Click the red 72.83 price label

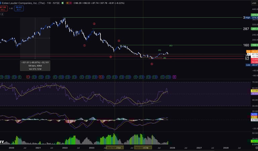coord(254,59)
